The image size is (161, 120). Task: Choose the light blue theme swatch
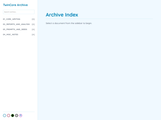pyautogui.click(x=4, y=116)
